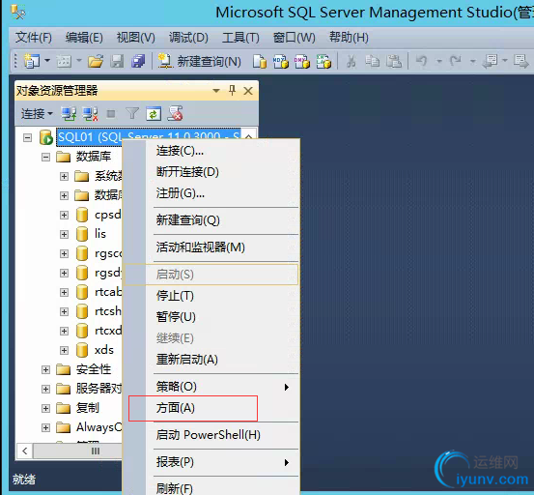Expand the xds database node

64,350
